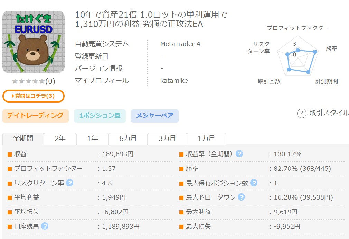Open help icon beside 最大ドローダウン
The width and height of the screenshot is (349, 239).
coord(241,197)
